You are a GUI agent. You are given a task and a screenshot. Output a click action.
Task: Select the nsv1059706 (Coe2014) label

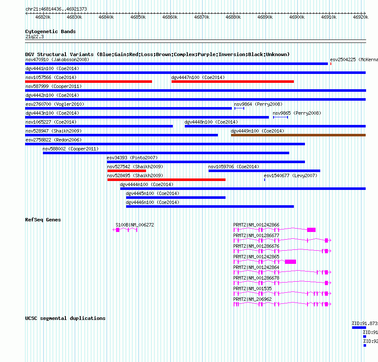click(234, 167)
